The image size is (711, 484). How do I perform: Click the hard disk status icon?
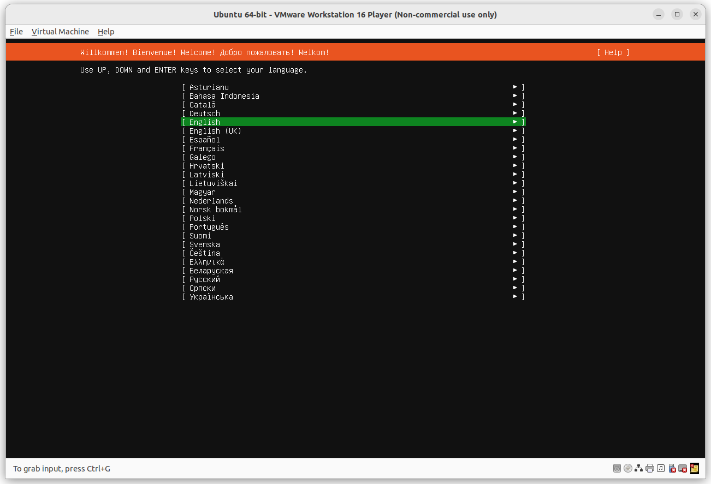(617, 468)
